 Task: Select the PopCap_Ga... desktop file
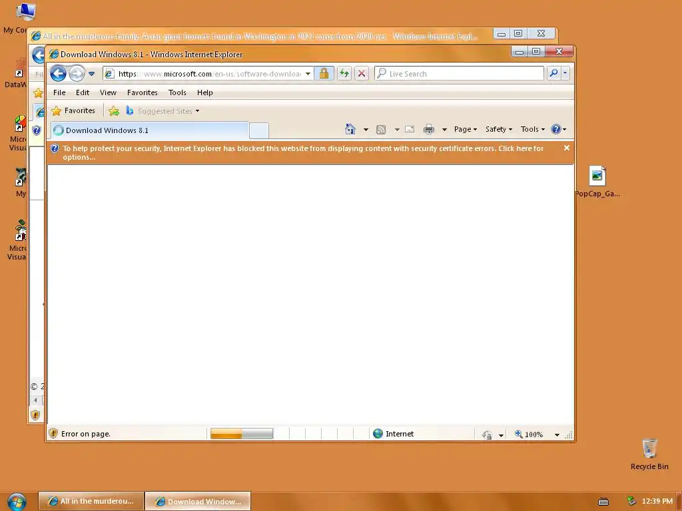coord(597,182)
